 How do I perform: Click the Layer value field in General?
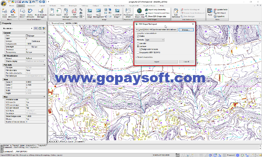pyautogui.click(x=35, y=38)
